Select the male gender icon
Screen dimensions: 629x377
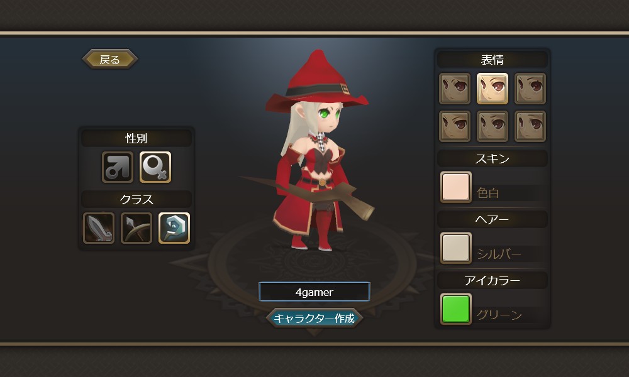pos(117,167)
